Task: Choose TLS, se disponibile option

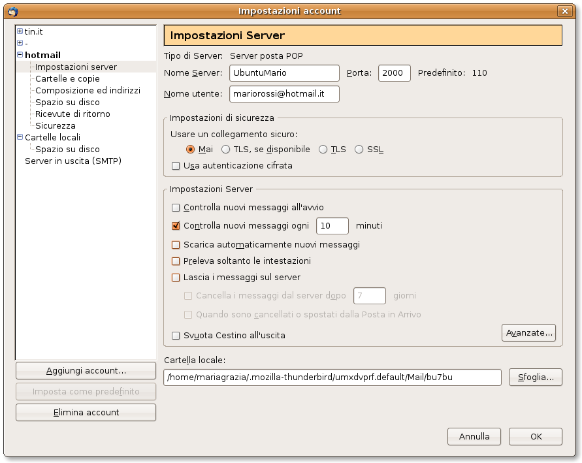Action: click(226, 150)
